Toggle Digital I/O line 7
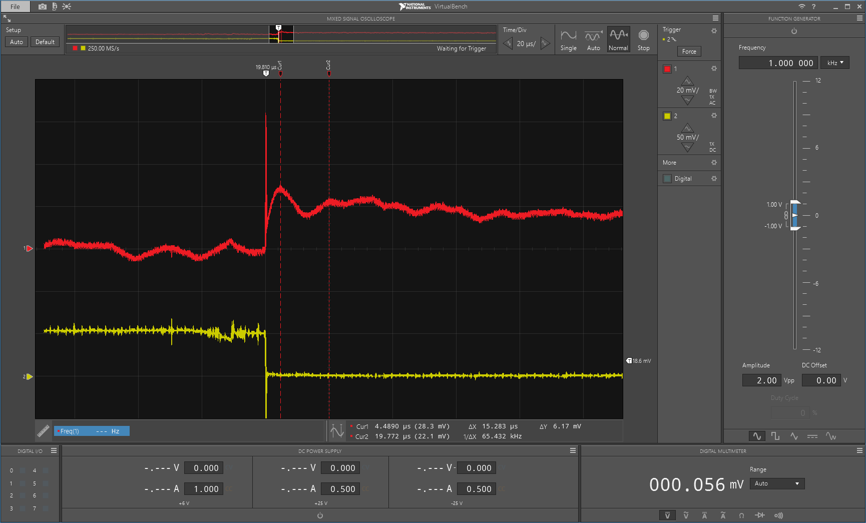The width and height of the screenshot is (866, 523). point(46,508)
